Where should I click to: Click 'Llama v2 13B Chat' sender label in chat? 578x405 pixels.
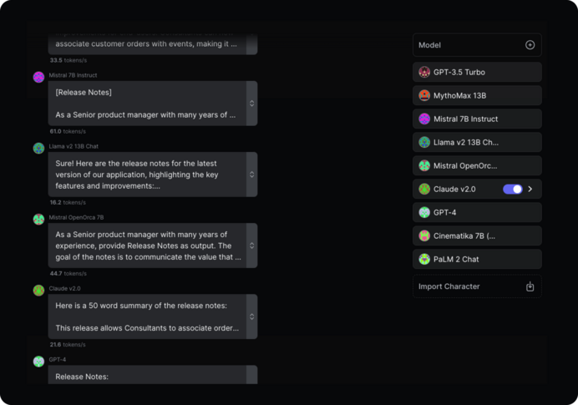(x=74, y=146)
